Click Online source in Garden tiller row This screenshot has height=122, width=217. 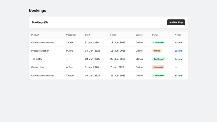tap(139, 67)
